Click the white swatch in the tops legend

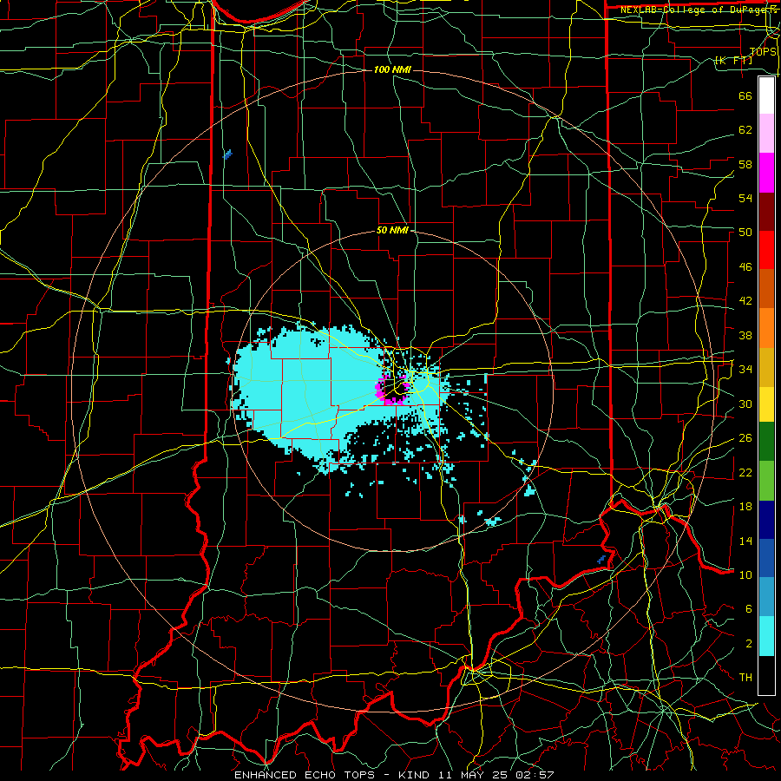766,95
